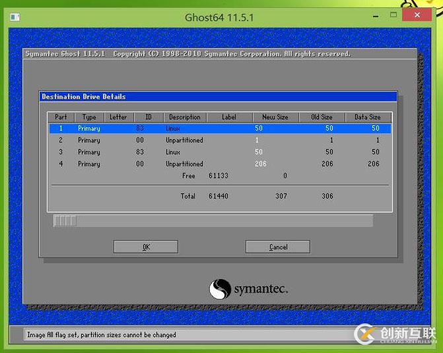Click the Free space value 61133

219,176
